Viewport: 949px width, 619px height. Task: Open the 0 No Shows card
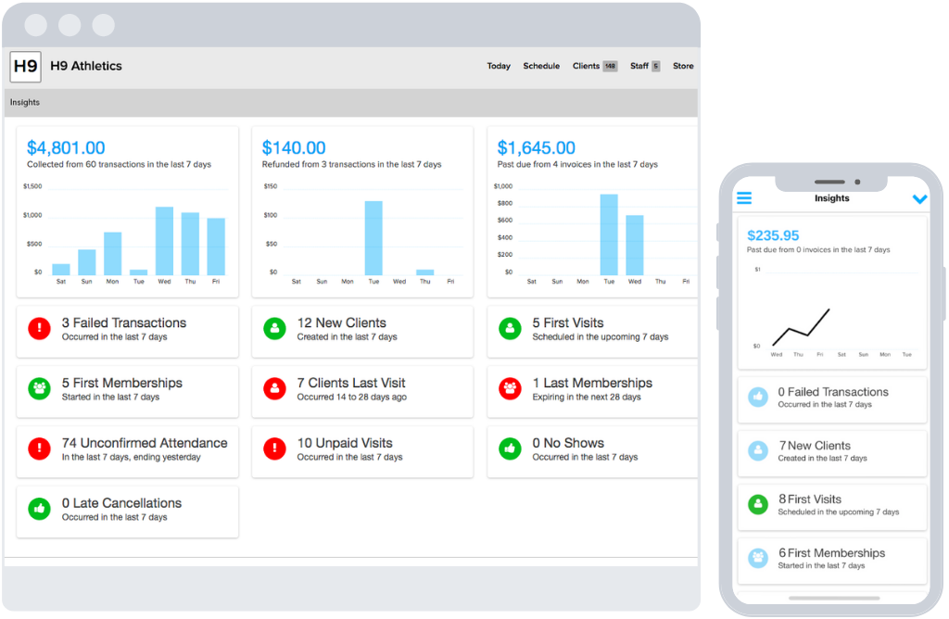592,452
